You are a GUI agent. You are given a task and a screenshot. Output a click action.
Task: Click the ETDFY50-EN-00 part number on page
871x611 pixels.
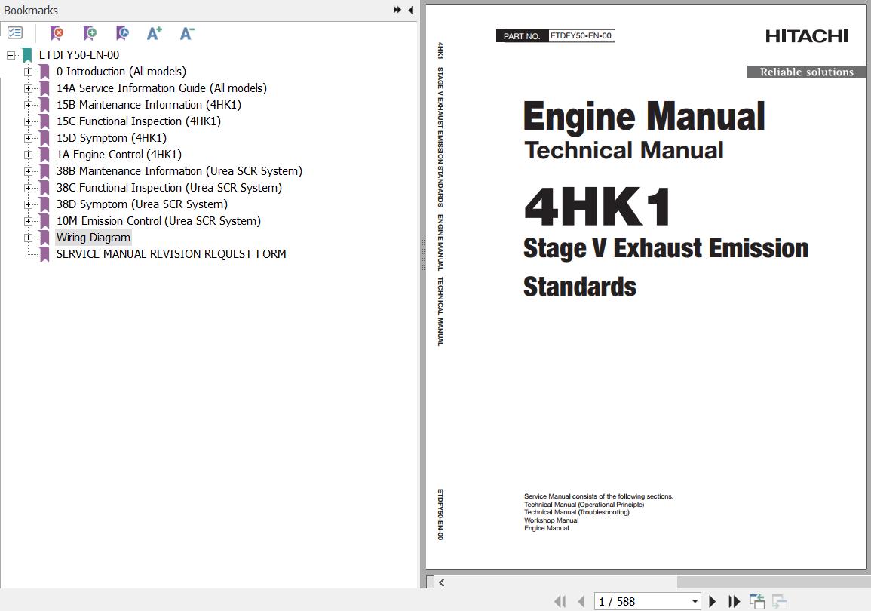[581, 35]
